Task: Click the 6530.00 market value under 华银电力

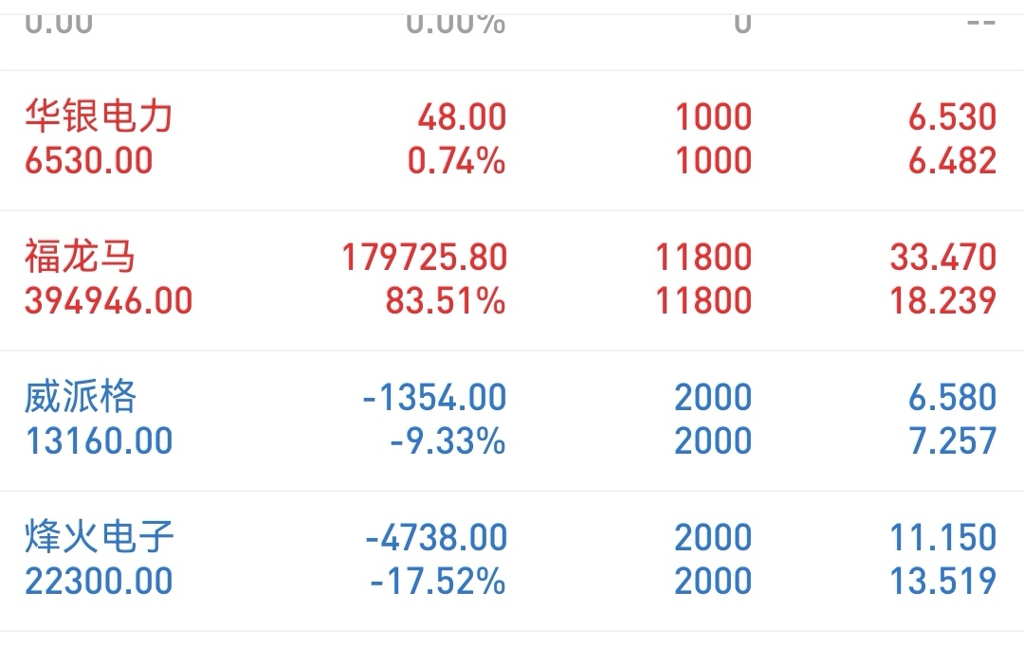Action: tap(89, 161)
